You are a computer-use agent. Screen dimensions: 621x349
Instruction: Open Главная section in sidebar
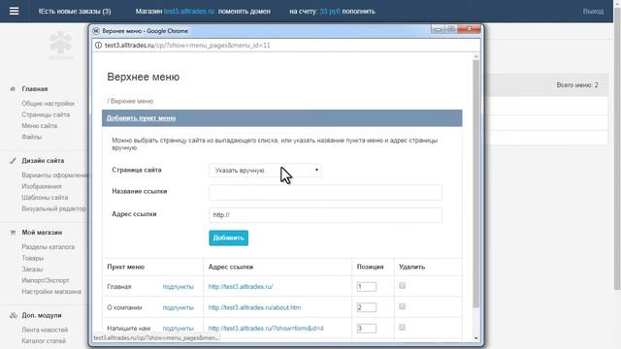point(35,89)
